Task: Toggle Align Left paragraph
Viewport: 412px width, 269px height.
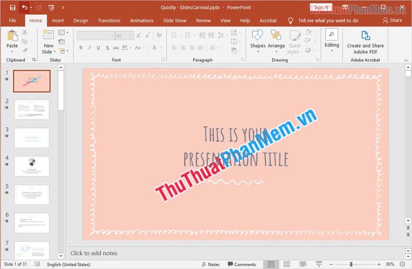Action: (x=174, y=48)
